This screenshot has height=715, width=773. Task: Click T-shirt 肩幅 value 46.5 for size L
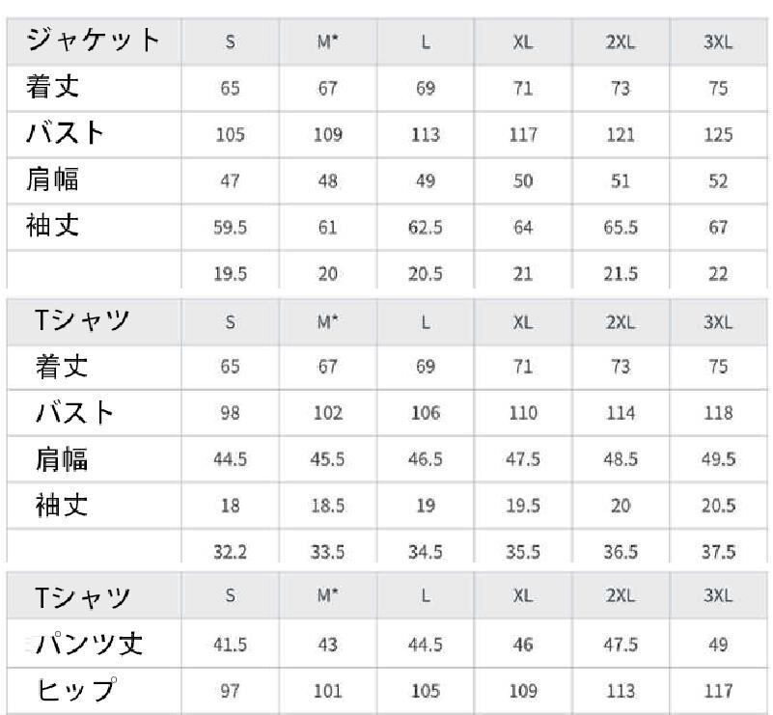(x=425, y=459)
